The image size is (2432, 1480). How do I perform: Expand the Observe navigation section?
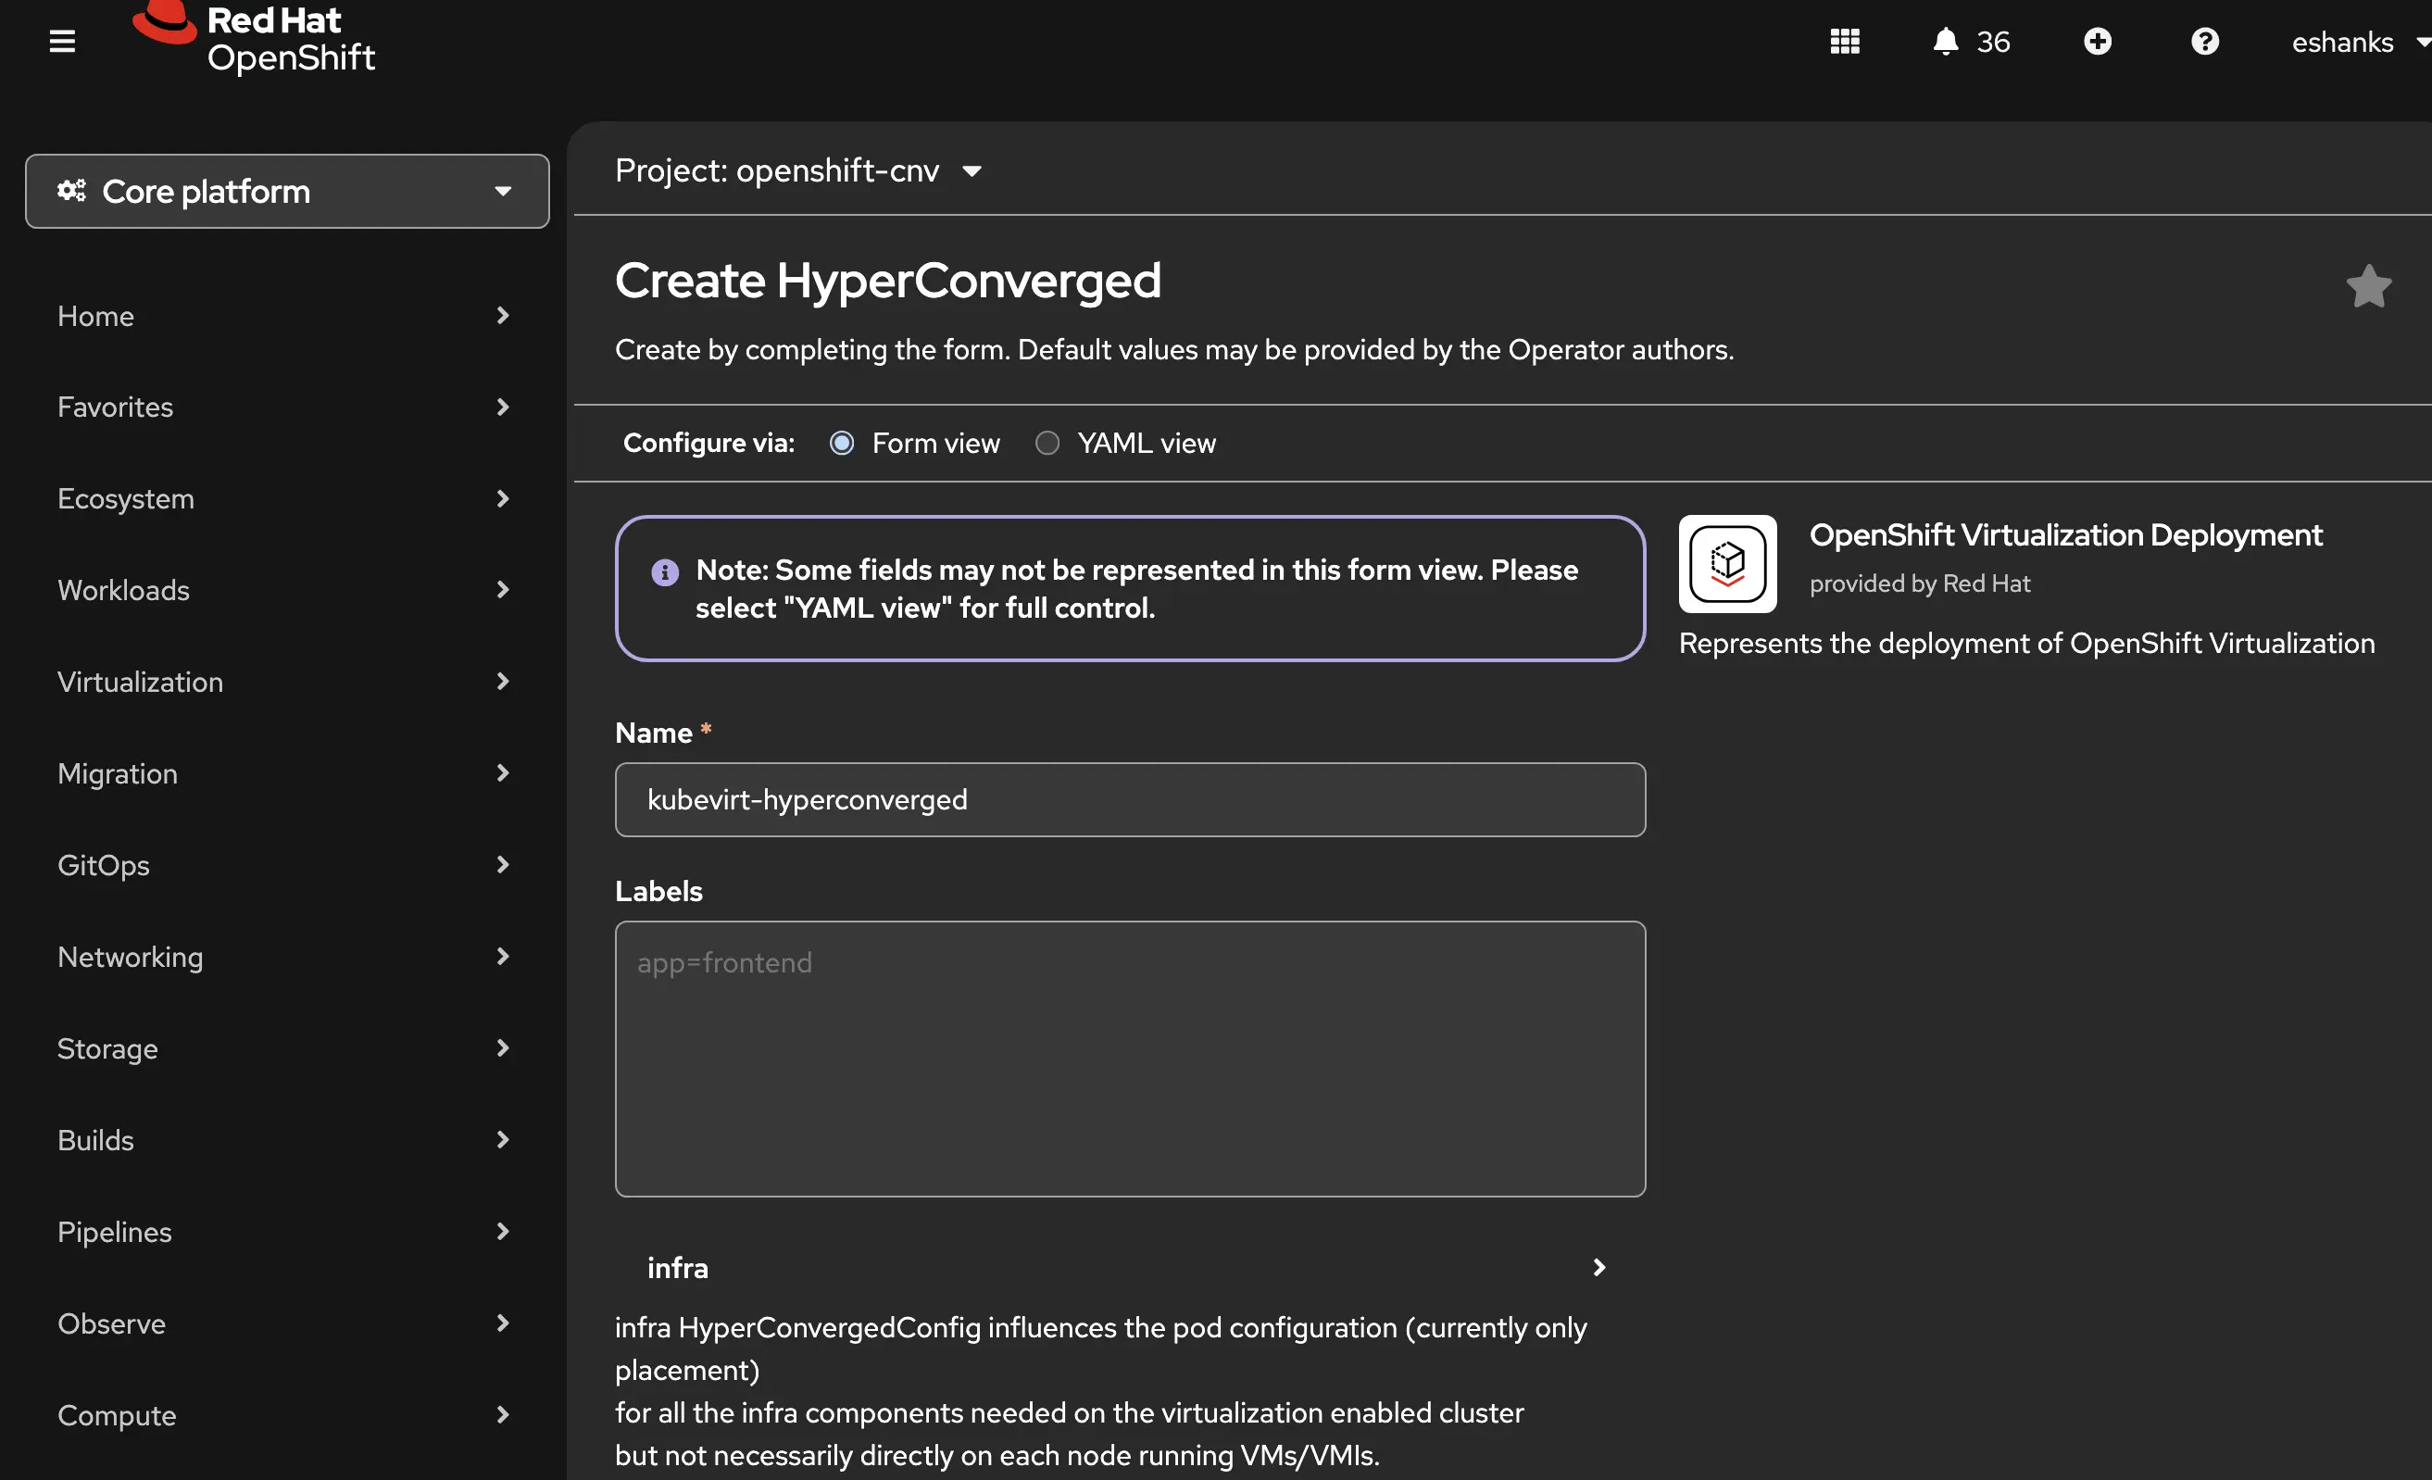coord(284,1323)
